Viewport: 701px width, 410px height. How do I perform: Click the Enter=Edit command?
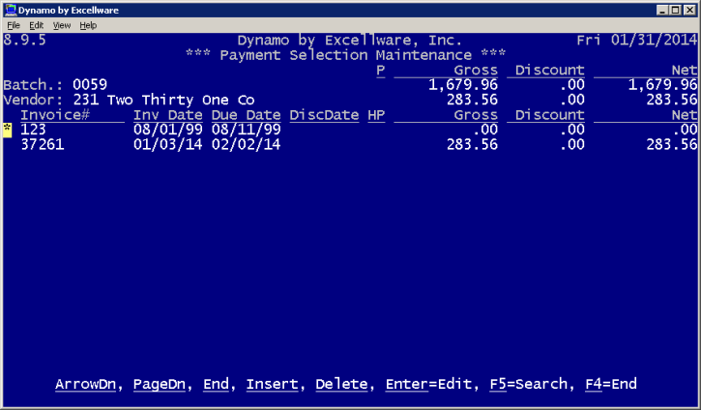(x=428, y=384)
